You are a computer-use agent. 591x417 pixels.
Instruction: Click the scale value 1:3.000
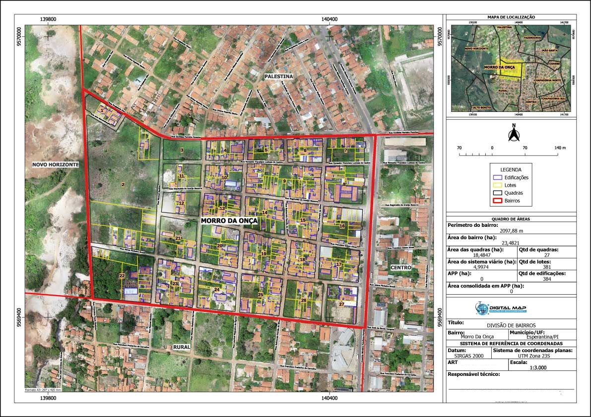click(538, 368)
